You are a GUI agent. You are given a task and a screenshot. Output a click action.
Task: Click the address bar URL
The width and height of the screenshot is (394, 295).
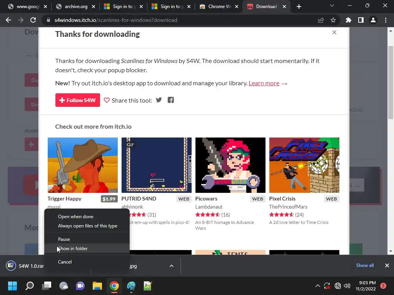[116, 20]
